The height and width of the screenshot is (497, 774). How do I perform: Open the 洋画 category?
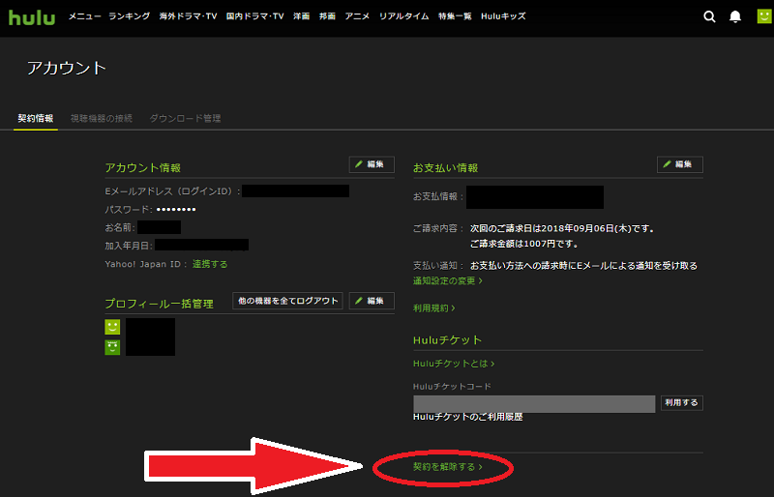302,16
